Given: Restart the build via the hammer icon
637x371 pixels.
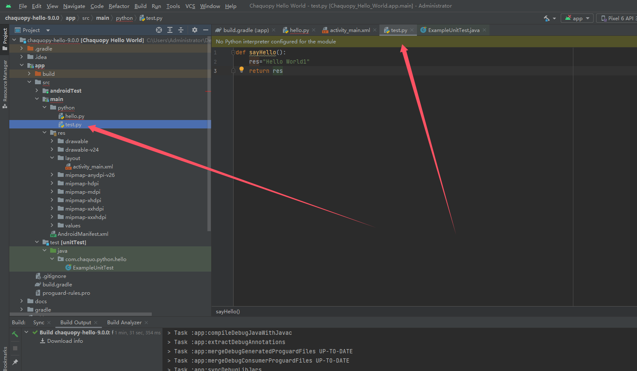Looking at the screenshot, I should [15, 334].
